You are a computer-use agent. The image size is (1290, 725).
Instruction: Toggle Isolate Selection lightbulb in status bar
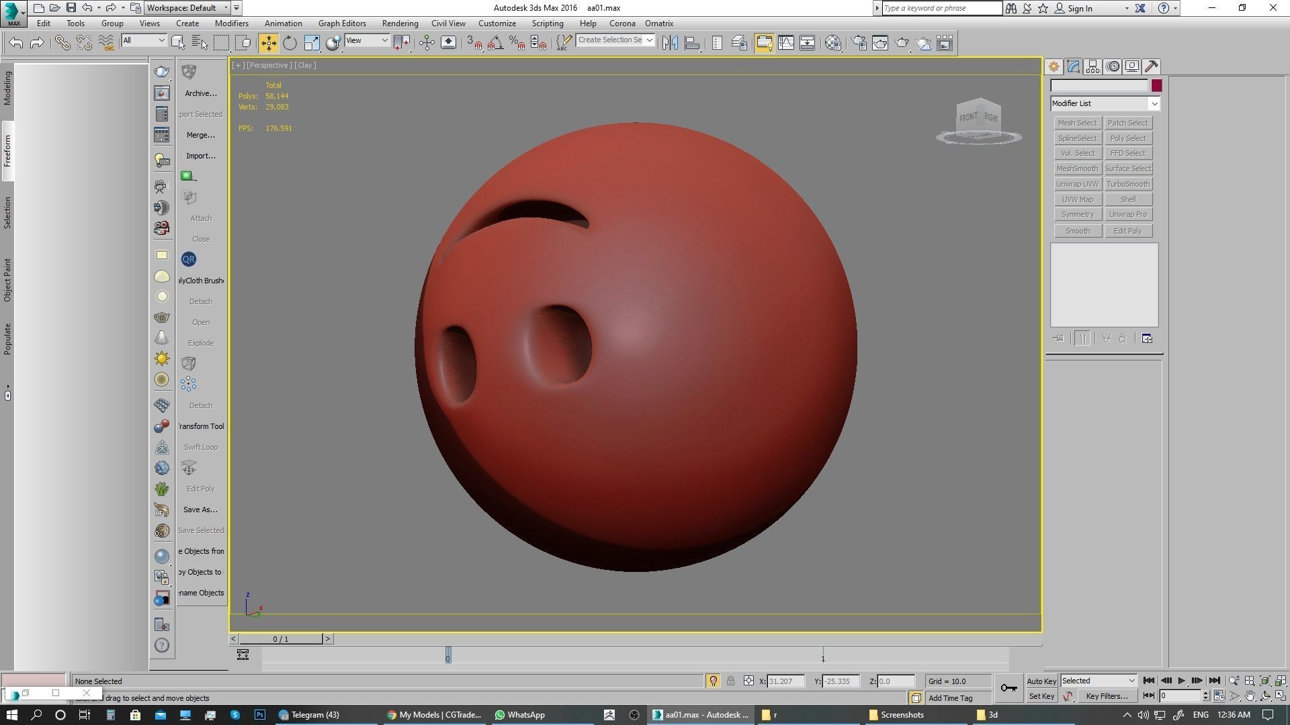click(x=713, y=681)
